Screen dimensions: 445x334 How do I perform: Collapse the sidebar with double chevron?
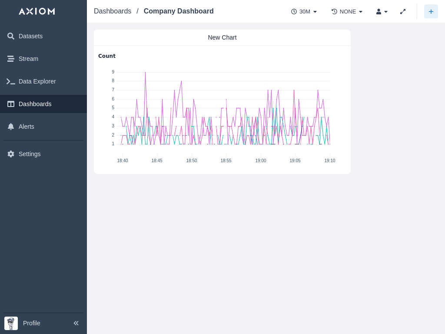(76, 323)
